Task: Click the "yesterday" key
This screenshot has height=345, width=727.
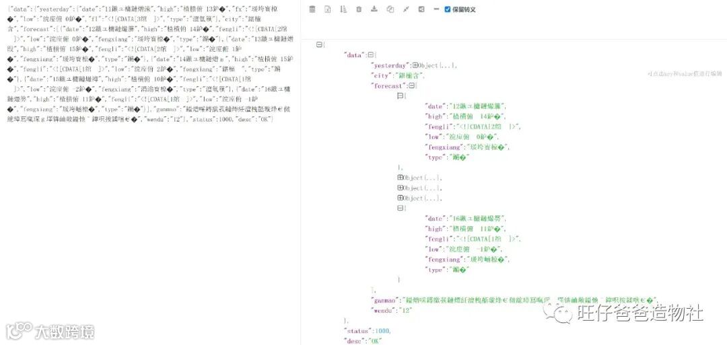Action: (391, 66)
